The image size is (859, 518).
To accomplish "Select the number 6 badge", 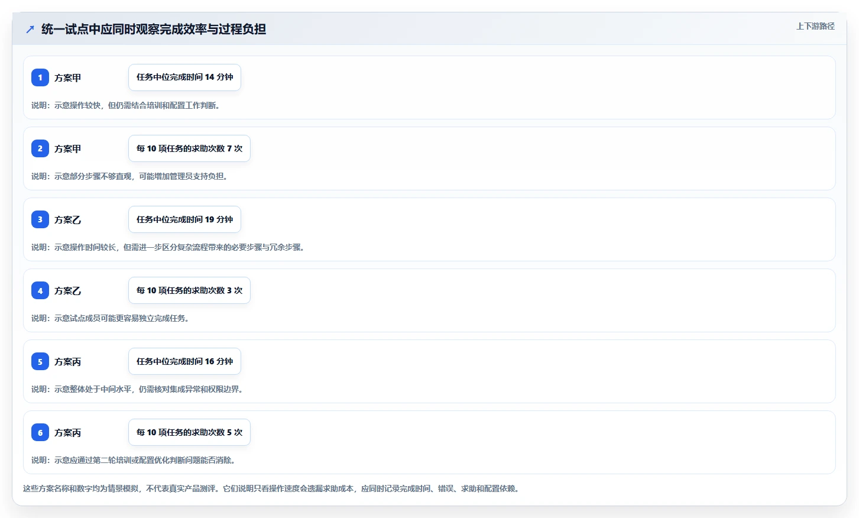I will [40, 432].
